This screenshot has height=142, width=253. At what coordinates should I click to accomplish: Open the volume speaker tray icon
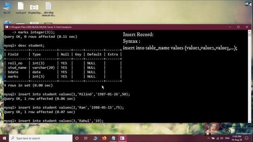[x=222, y=138]
